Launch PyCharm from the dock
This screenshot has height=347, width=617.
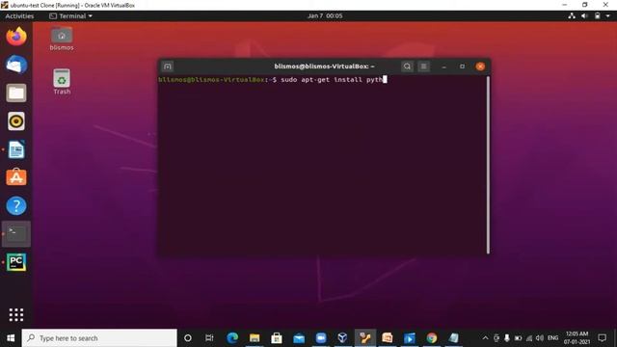point(16,262)
